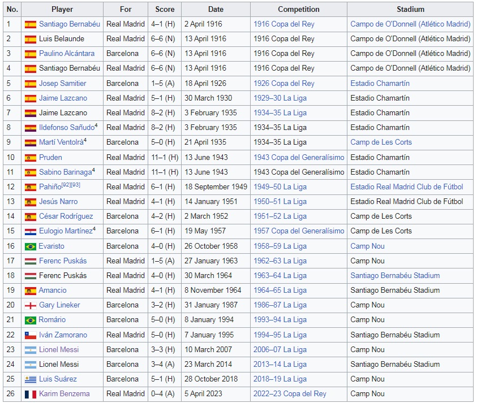
Task: Open the Karim Benzema link
Action: [x=64, y=393]
